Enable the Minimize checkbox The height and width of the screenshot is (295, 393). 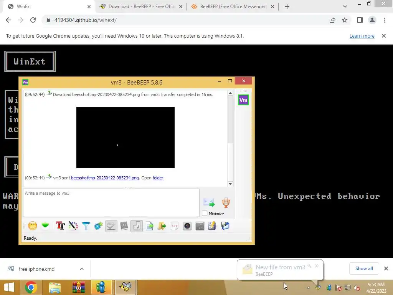[x=205, y=213]
